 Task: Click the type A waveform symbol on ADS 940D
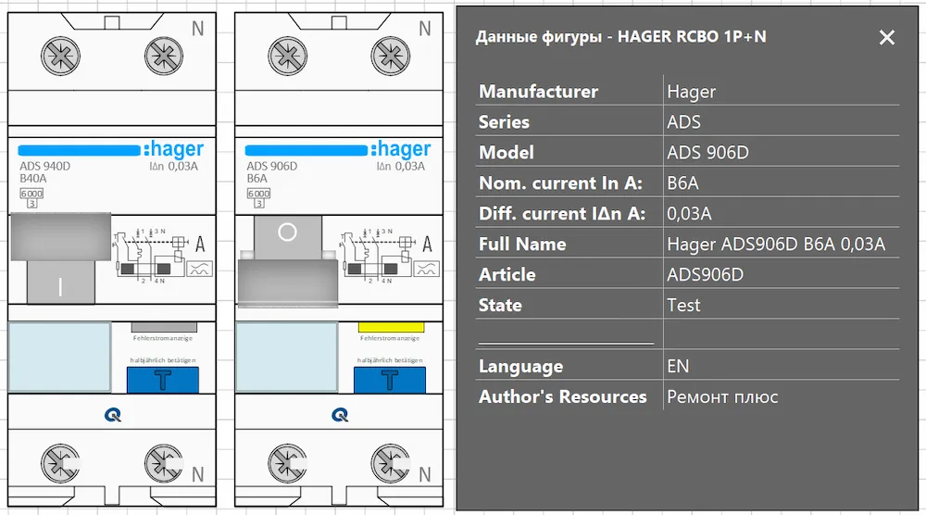200,269
